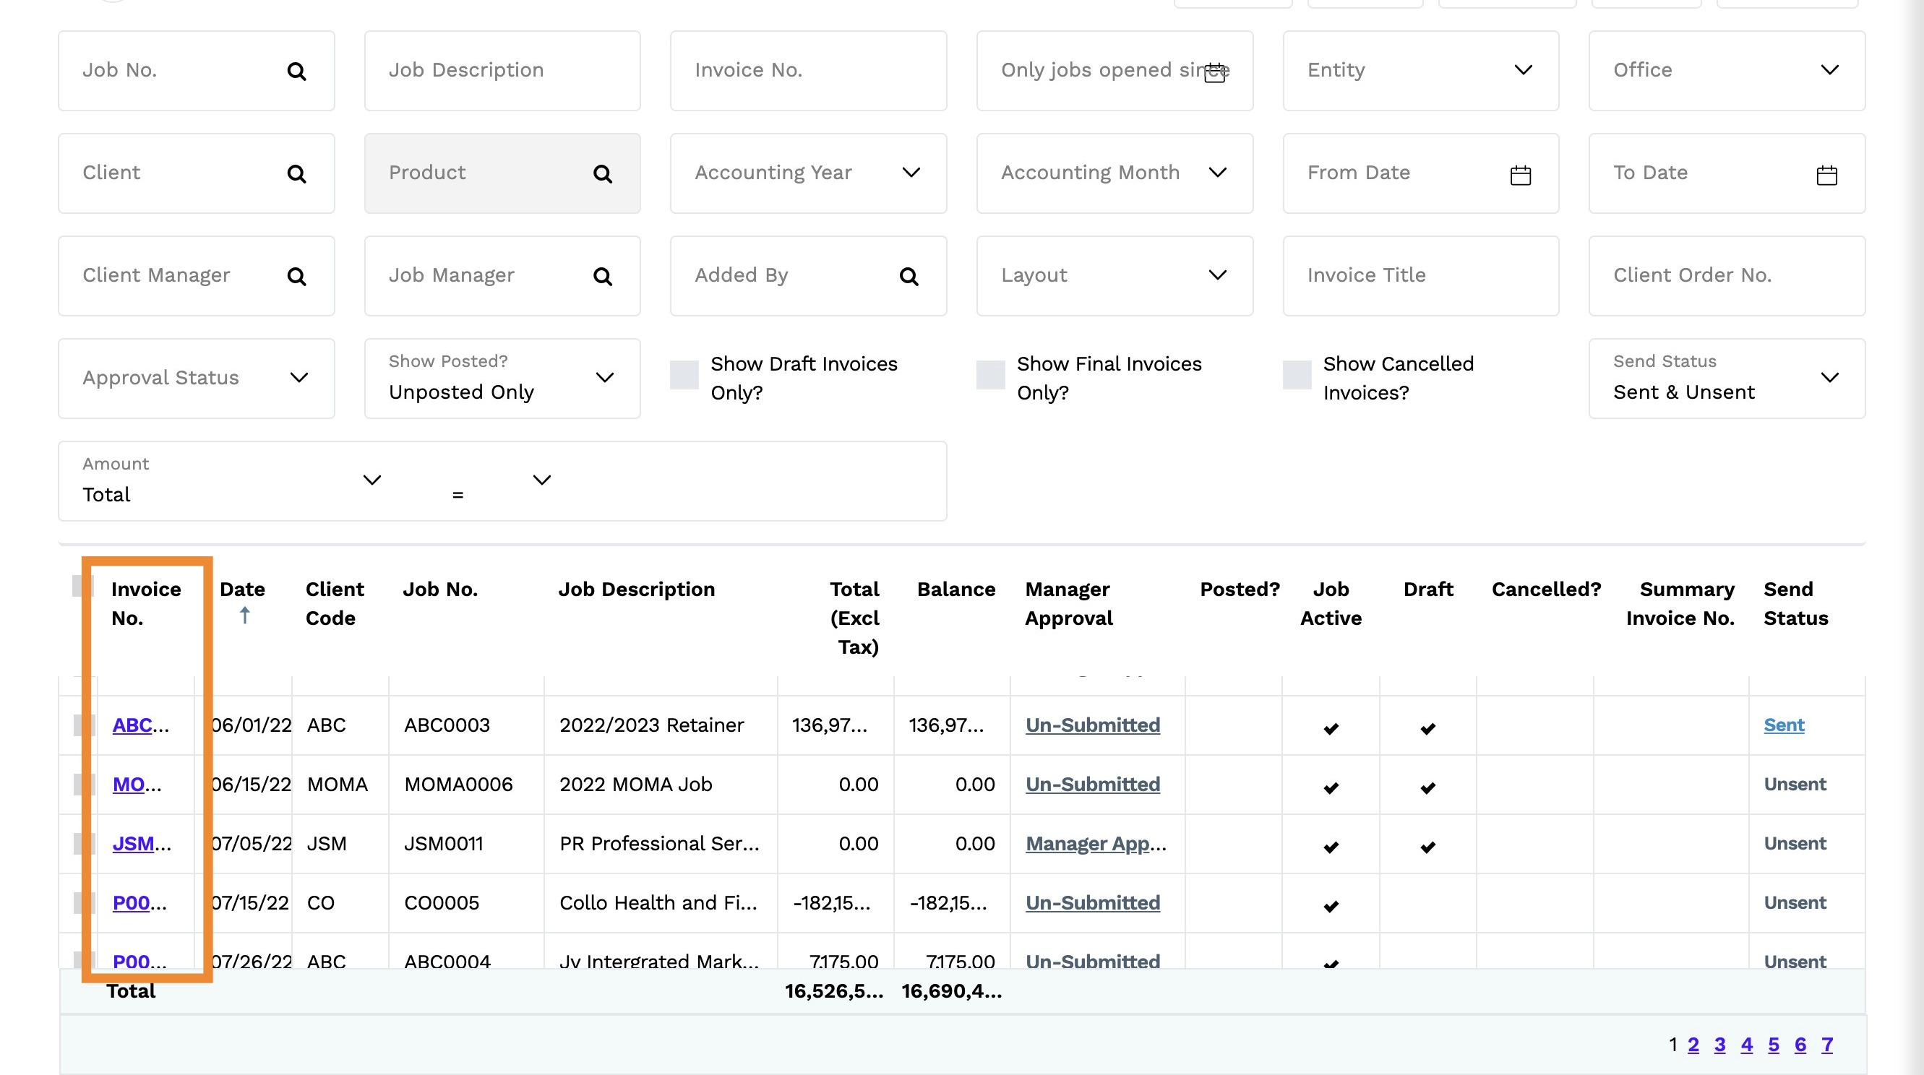1924x1075 pixels.
Task: Open the Accounting Year dropdown
Action: click(x=911, y=173)
